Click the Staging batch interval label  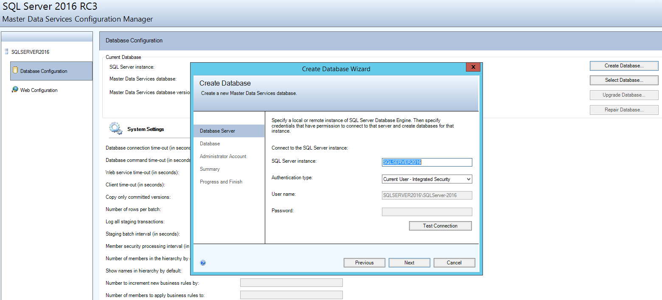[x=143, y=234]
